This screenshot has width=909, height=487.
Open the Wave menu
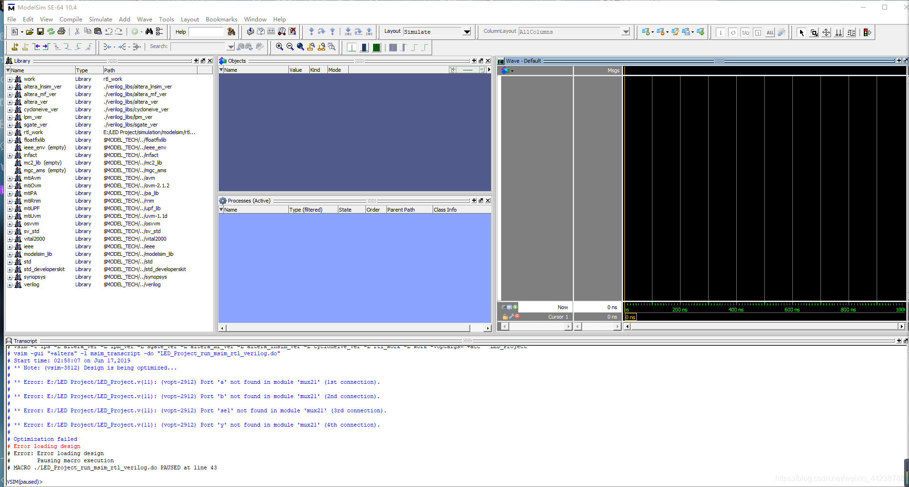coord(144,19)
